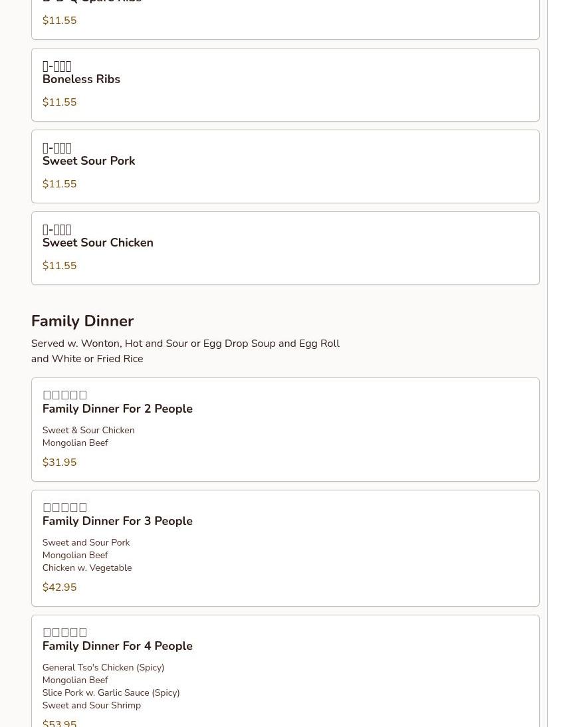Click General Tso's Chicken (Spicy) text

[x=103, y=668]
